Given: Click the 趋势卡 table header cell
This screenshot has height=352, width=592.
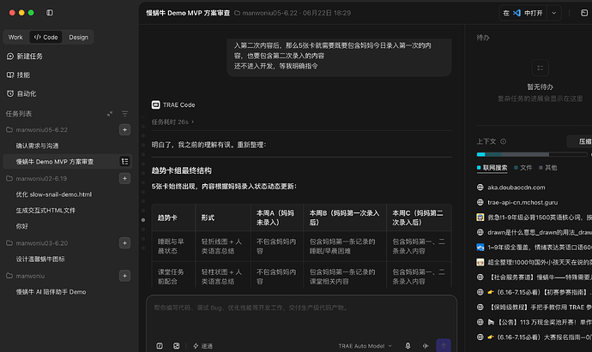Looking at the screenshot, I should pyautogui.click(x=173, y=218).
